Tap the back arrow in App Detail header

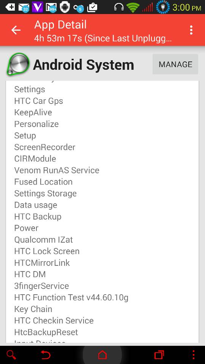(16, 30)
